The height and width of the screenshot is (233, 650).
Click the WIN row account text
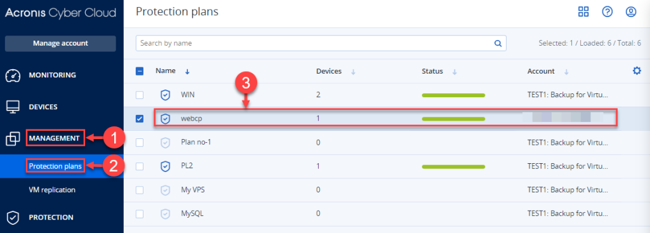click(567, 95)
